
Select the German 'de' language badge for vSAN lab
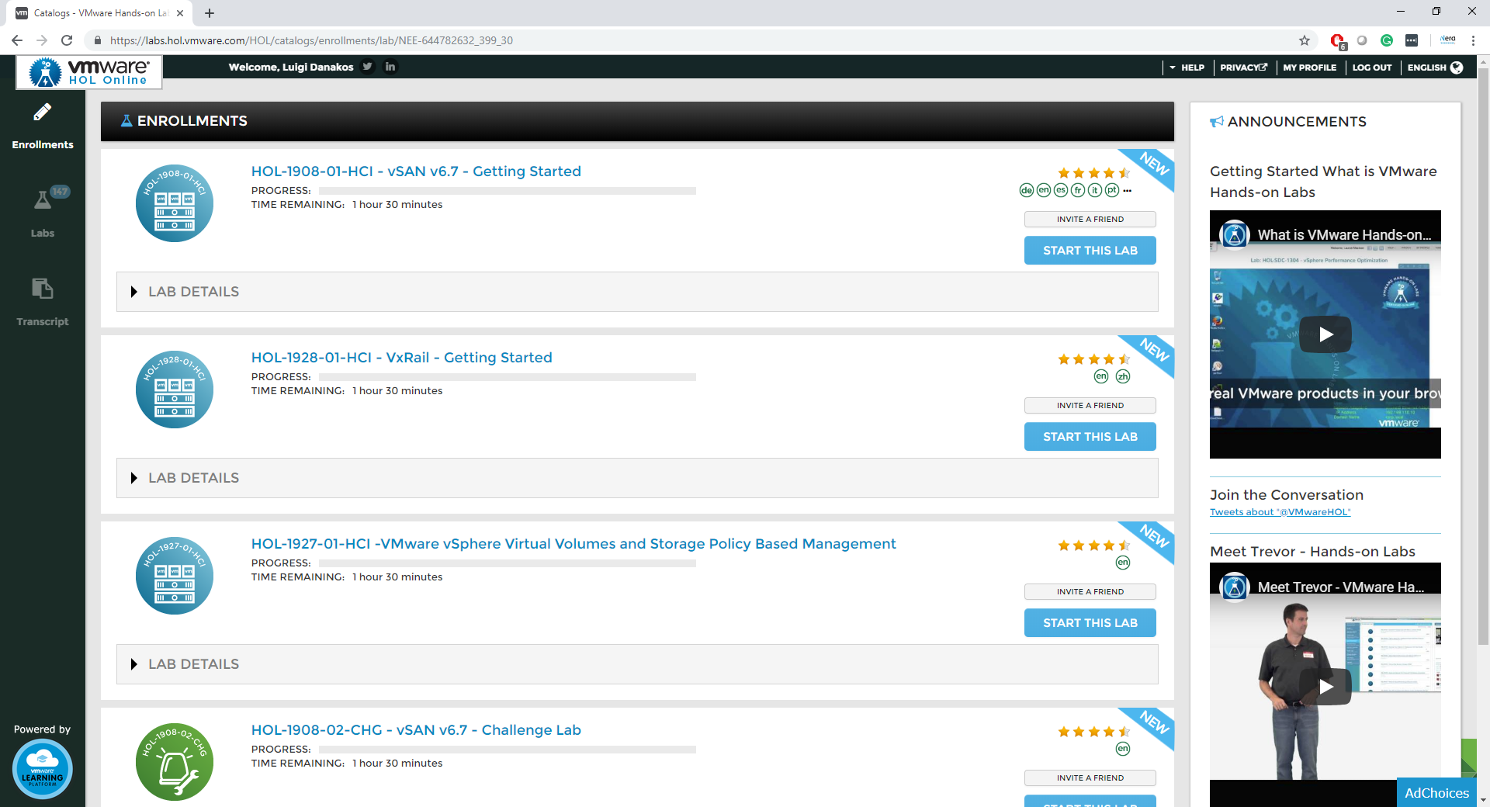[1026, 190]
